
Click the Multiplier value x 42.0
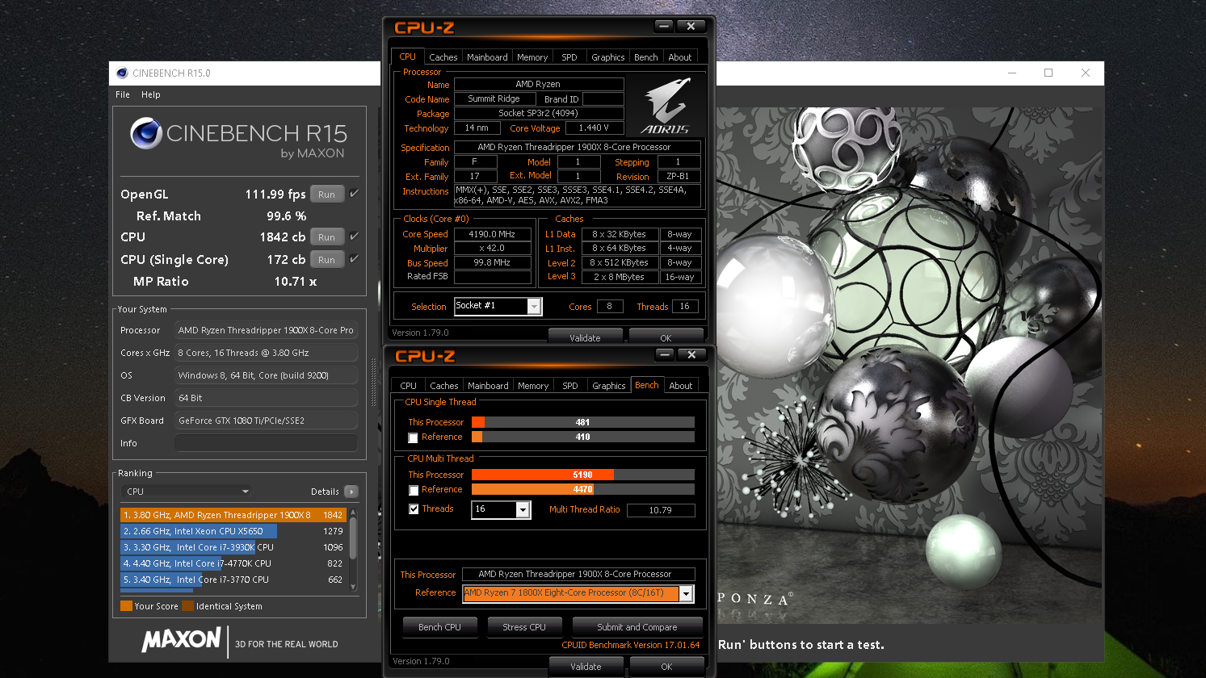pos(492,249)
